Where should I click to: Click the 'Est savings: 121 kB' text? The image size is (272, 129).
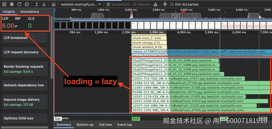coord(18,105)
